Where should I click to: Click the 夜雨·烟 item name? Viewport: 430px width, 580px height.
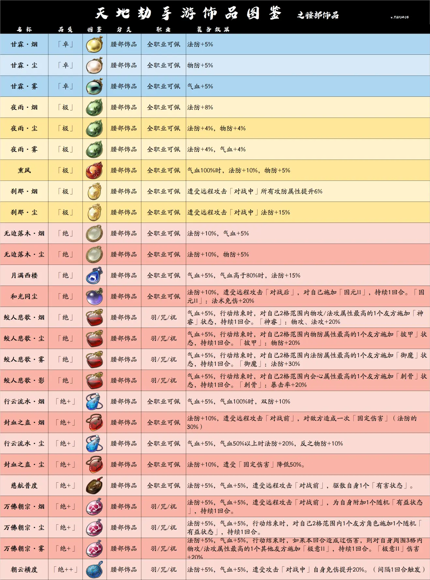pyautogui.click(x=24, y=107)
